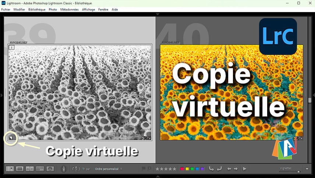Open Survey view

[x=40, y=169]
